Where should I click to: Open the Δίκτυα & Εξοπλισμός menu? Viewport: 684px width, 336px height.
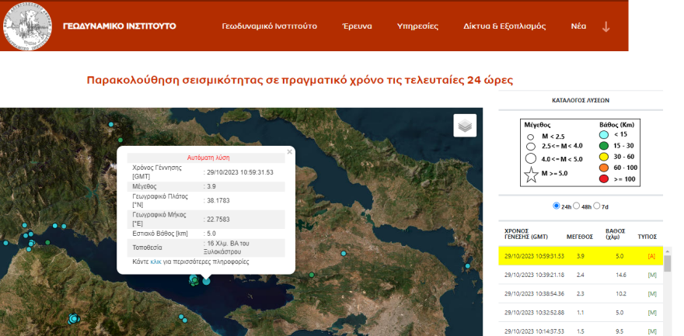pos(504,26)
